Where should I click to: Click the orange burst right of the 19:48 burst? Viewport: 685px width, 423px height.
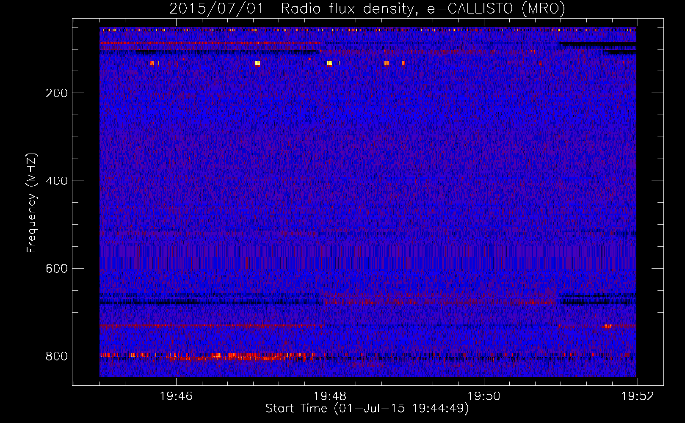coord(387,63)
